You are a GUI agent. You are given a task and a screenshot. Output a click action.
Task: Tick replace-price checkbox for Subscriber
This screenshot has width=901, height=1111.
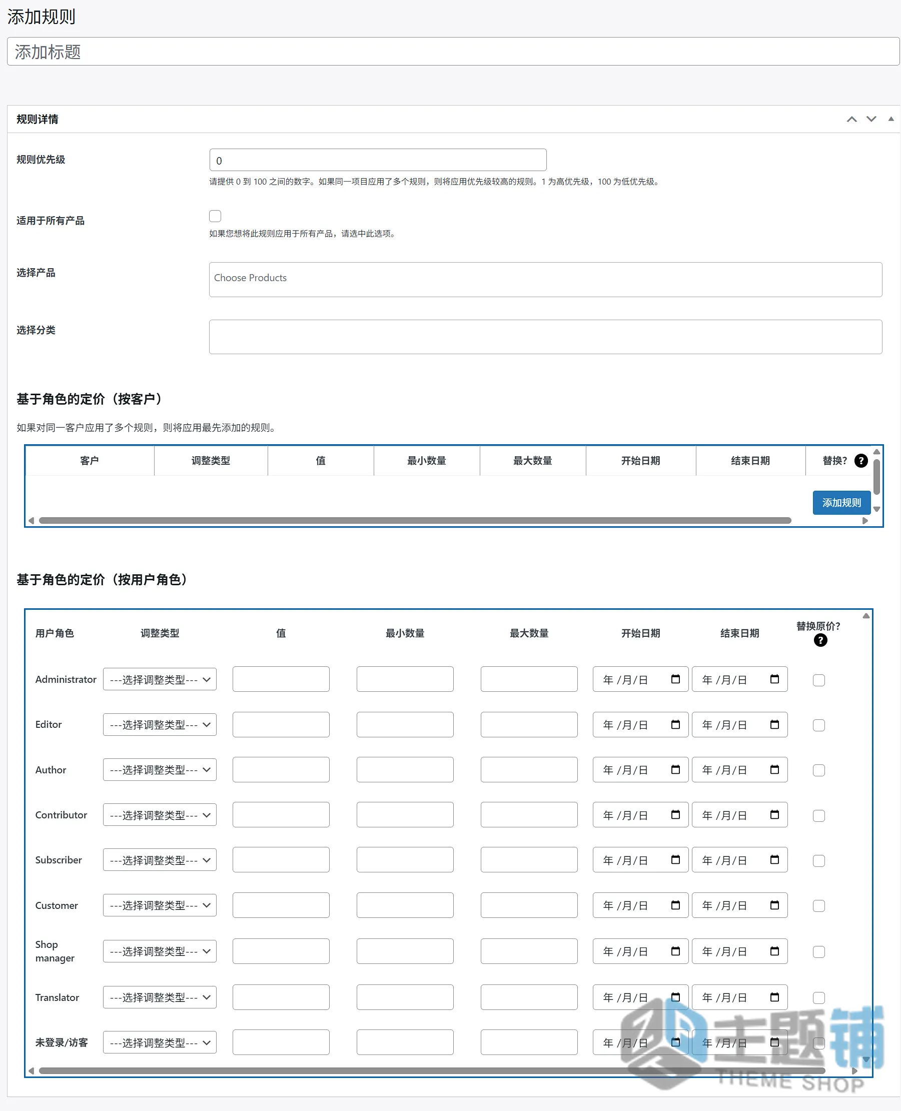pos(819,861)
